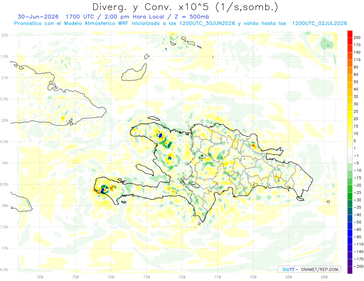Click the 'SisTT – ONAMET/REP.DOM.' credit box
The image size is (364, 281).
(309, 269)
